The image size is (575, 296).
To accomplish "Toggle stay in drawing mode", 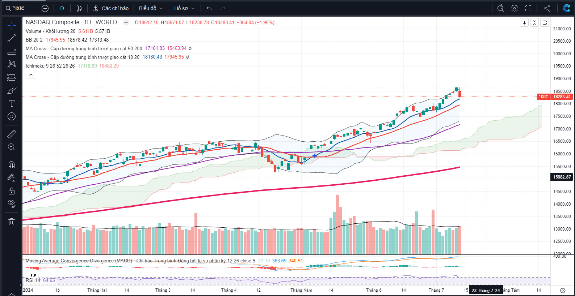I will [x=12, y=178].
